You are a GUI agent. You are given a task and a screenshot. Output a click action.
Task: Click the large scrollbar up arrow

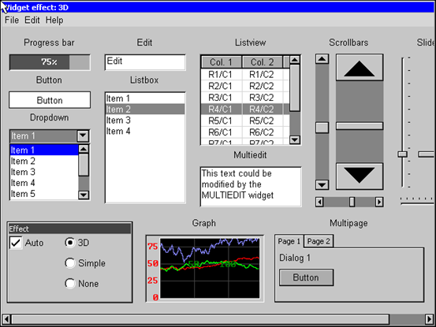tap(360, 68)
